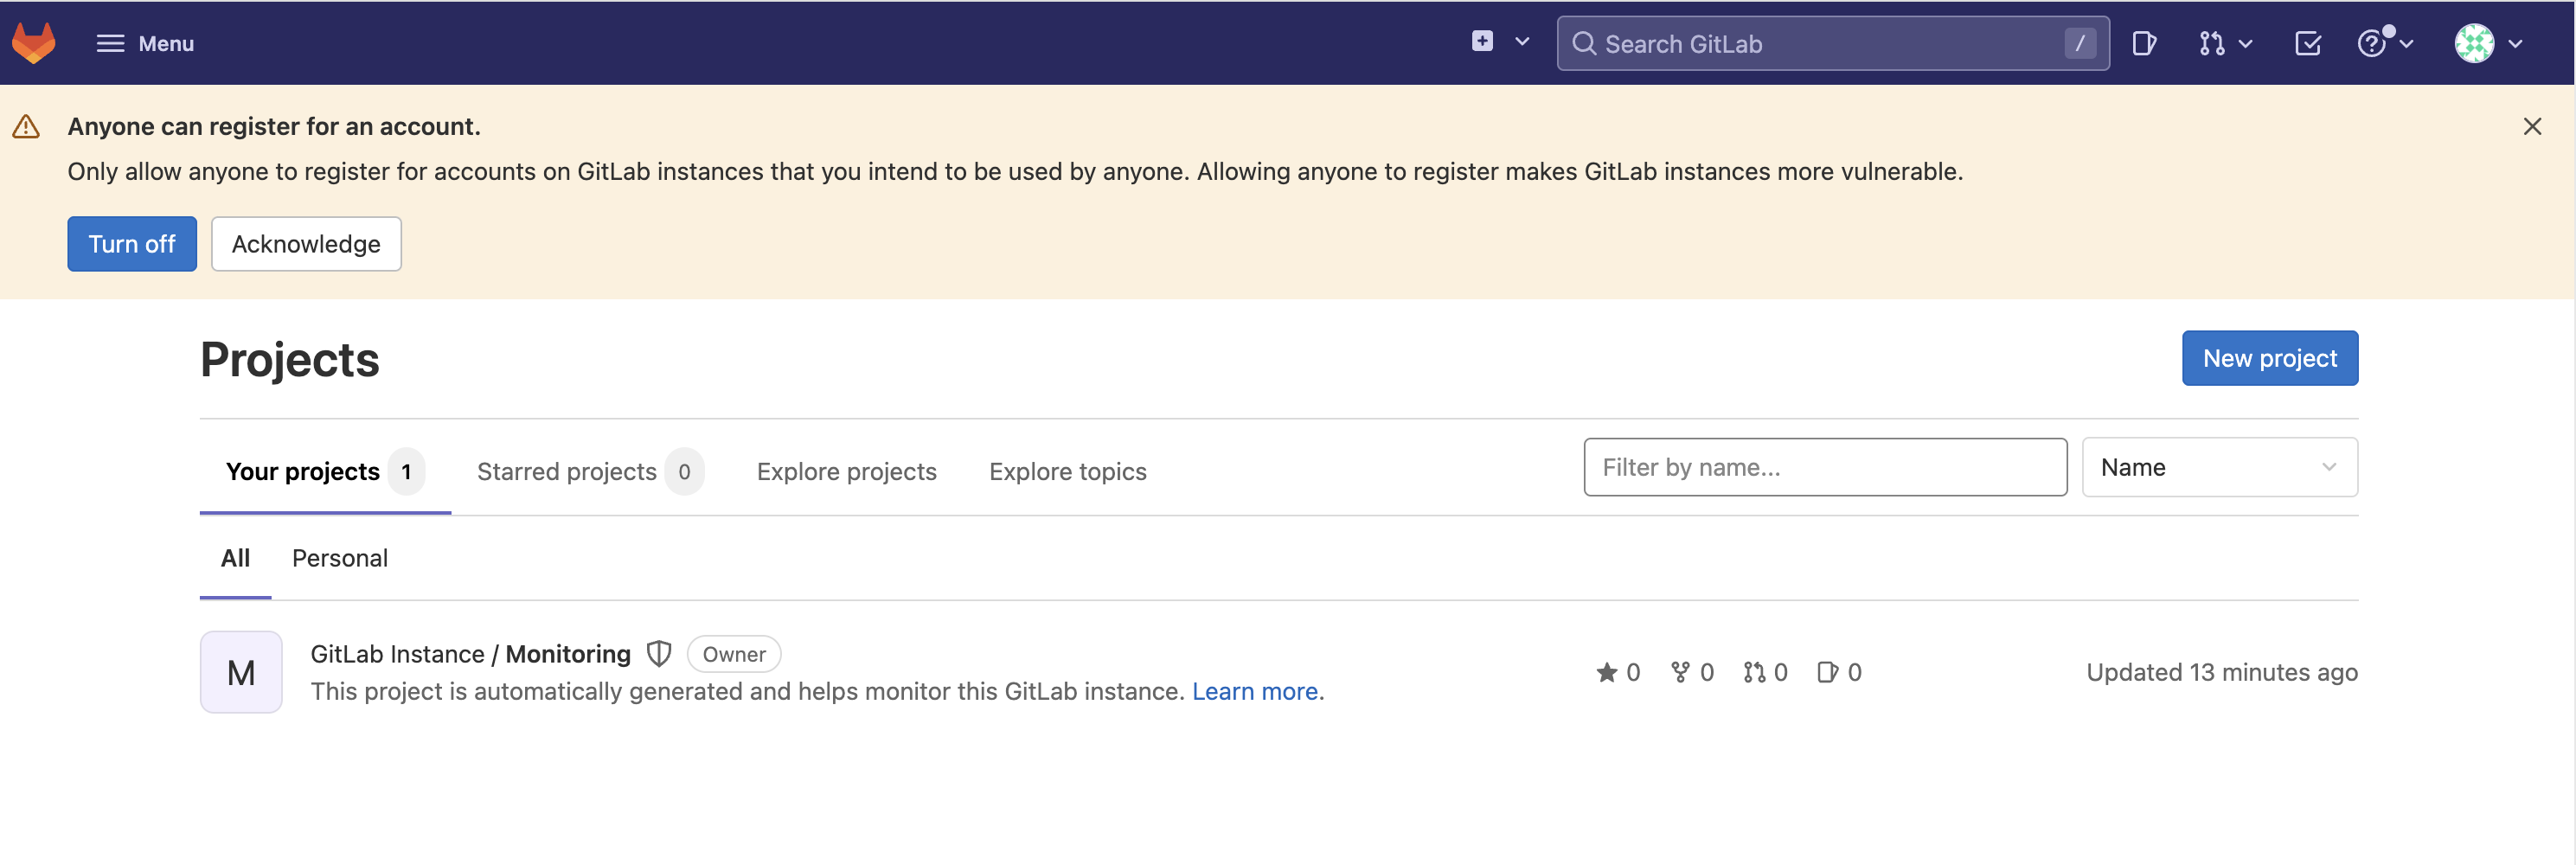Viewport: 2576px width, 865px height.
Task: Click the create new plus icon
Action: tap(1482, 41)
